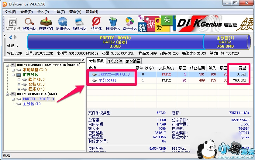Image resolution: width=255 pixels, height=160 pixels.
Task: Collapse the HD0 WDC disk node
Action: click(7, 65)
